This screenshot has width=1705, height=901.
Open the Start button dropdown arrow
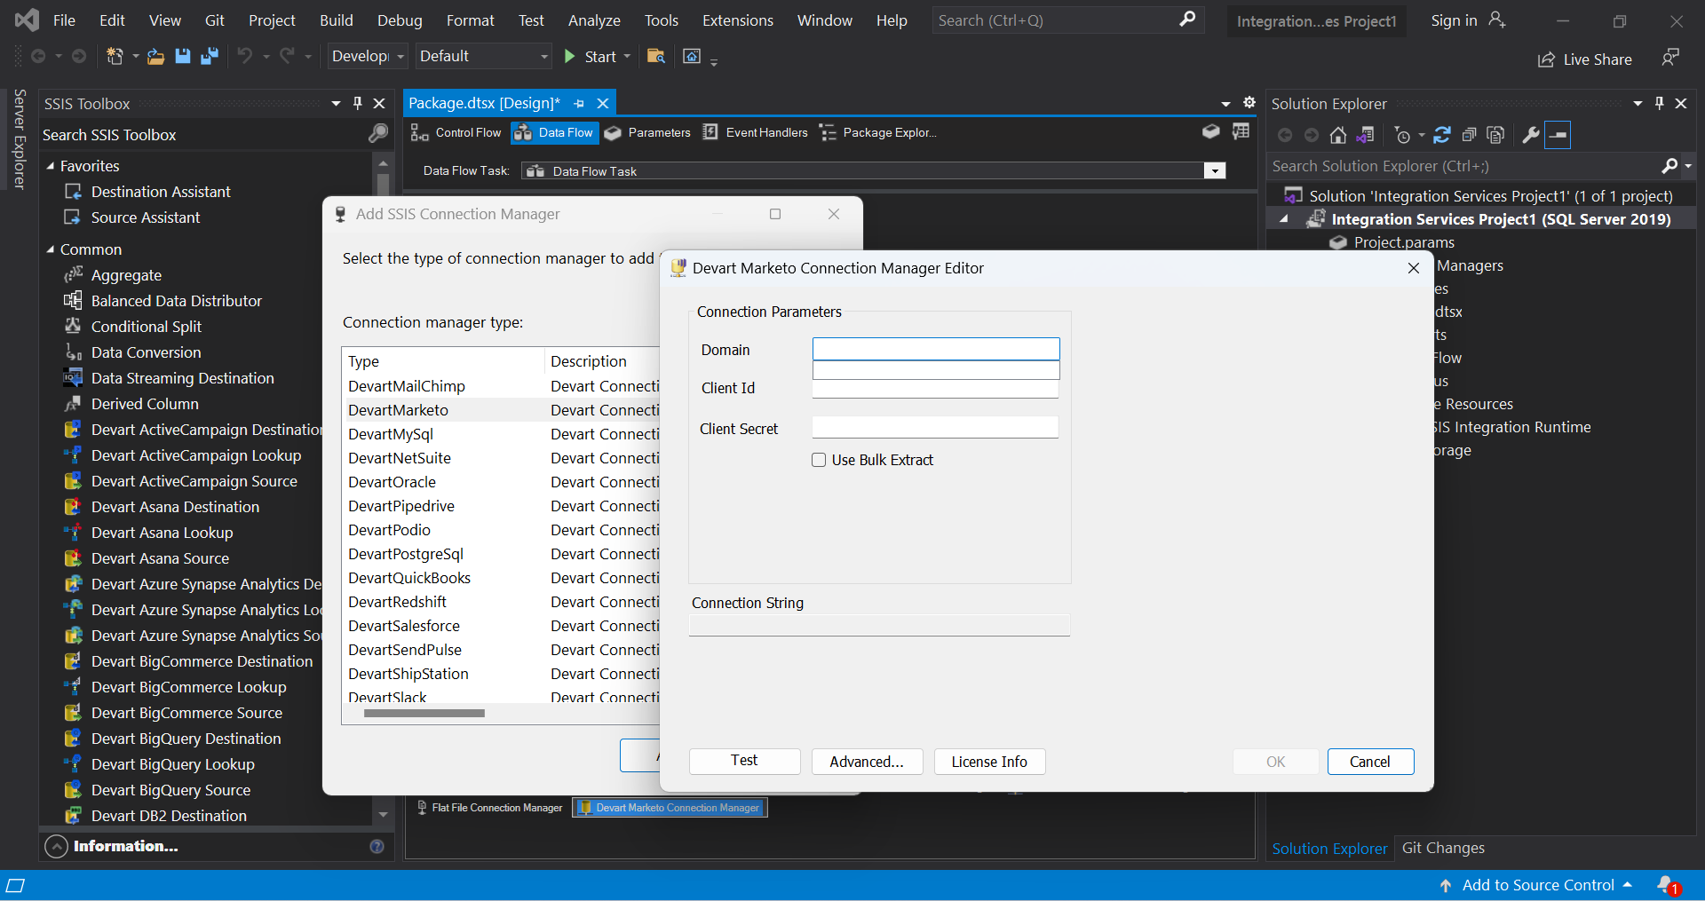(x=627, y=57)
